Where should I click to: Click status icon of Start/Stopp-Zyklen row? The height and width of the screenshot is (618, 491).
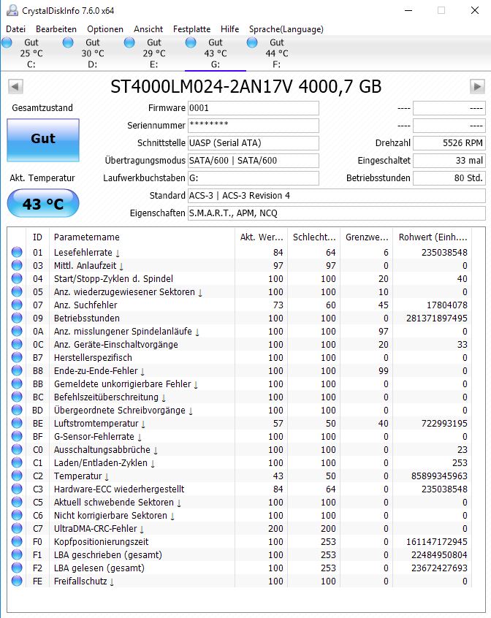(x=17, y=278)
